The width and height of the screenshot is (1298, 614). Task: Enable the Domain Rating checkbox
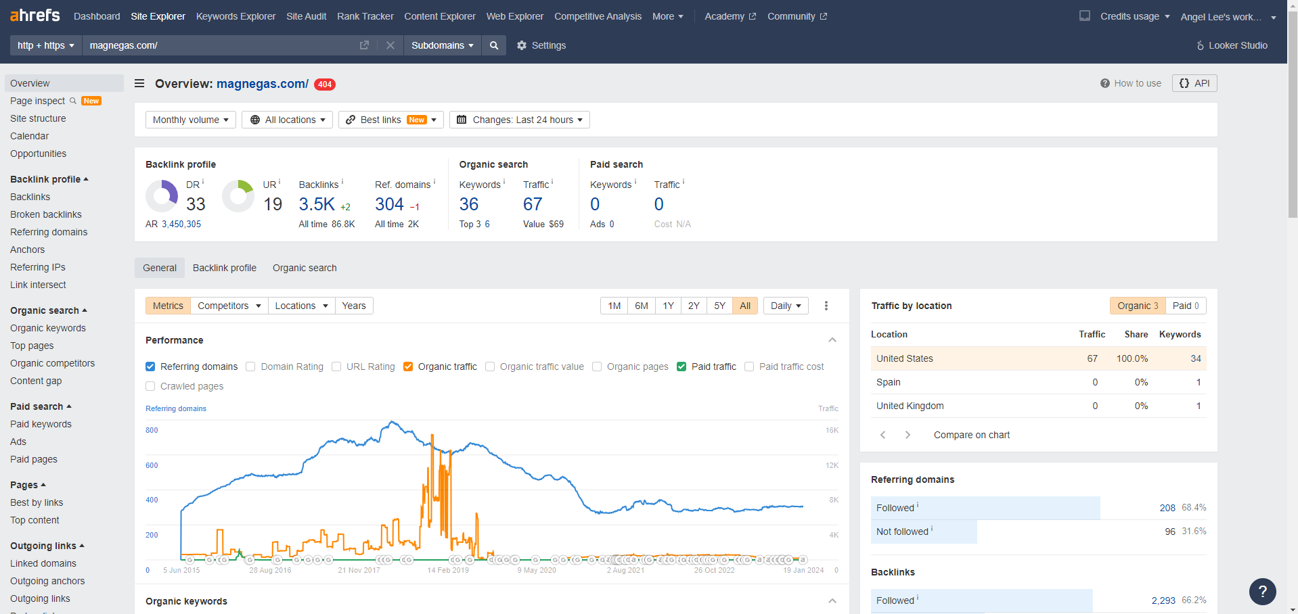[250, 367]
